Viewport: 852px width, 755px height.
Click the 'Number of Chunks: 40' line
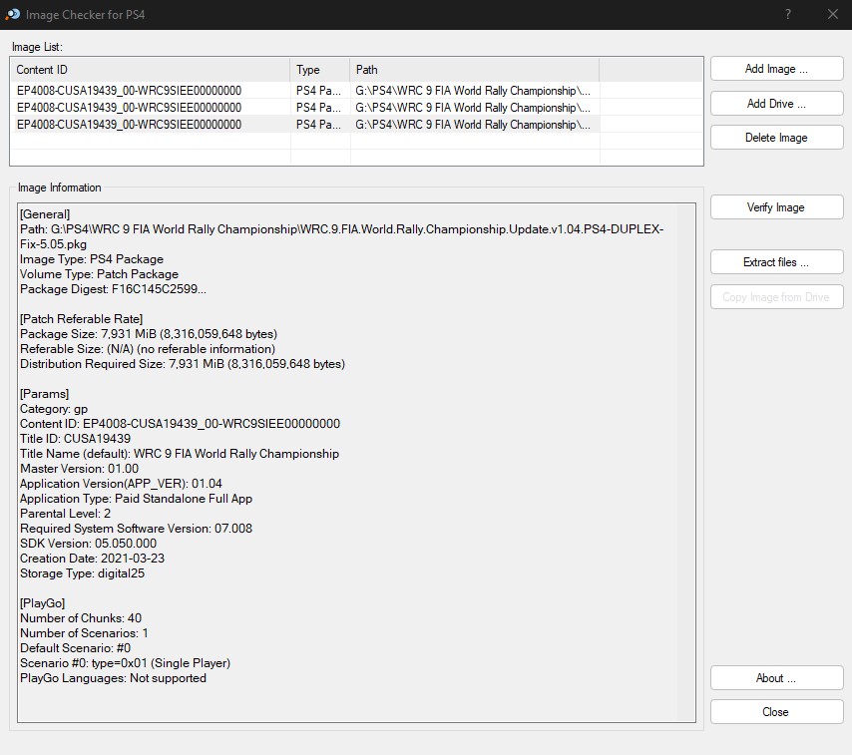(81, 618)
